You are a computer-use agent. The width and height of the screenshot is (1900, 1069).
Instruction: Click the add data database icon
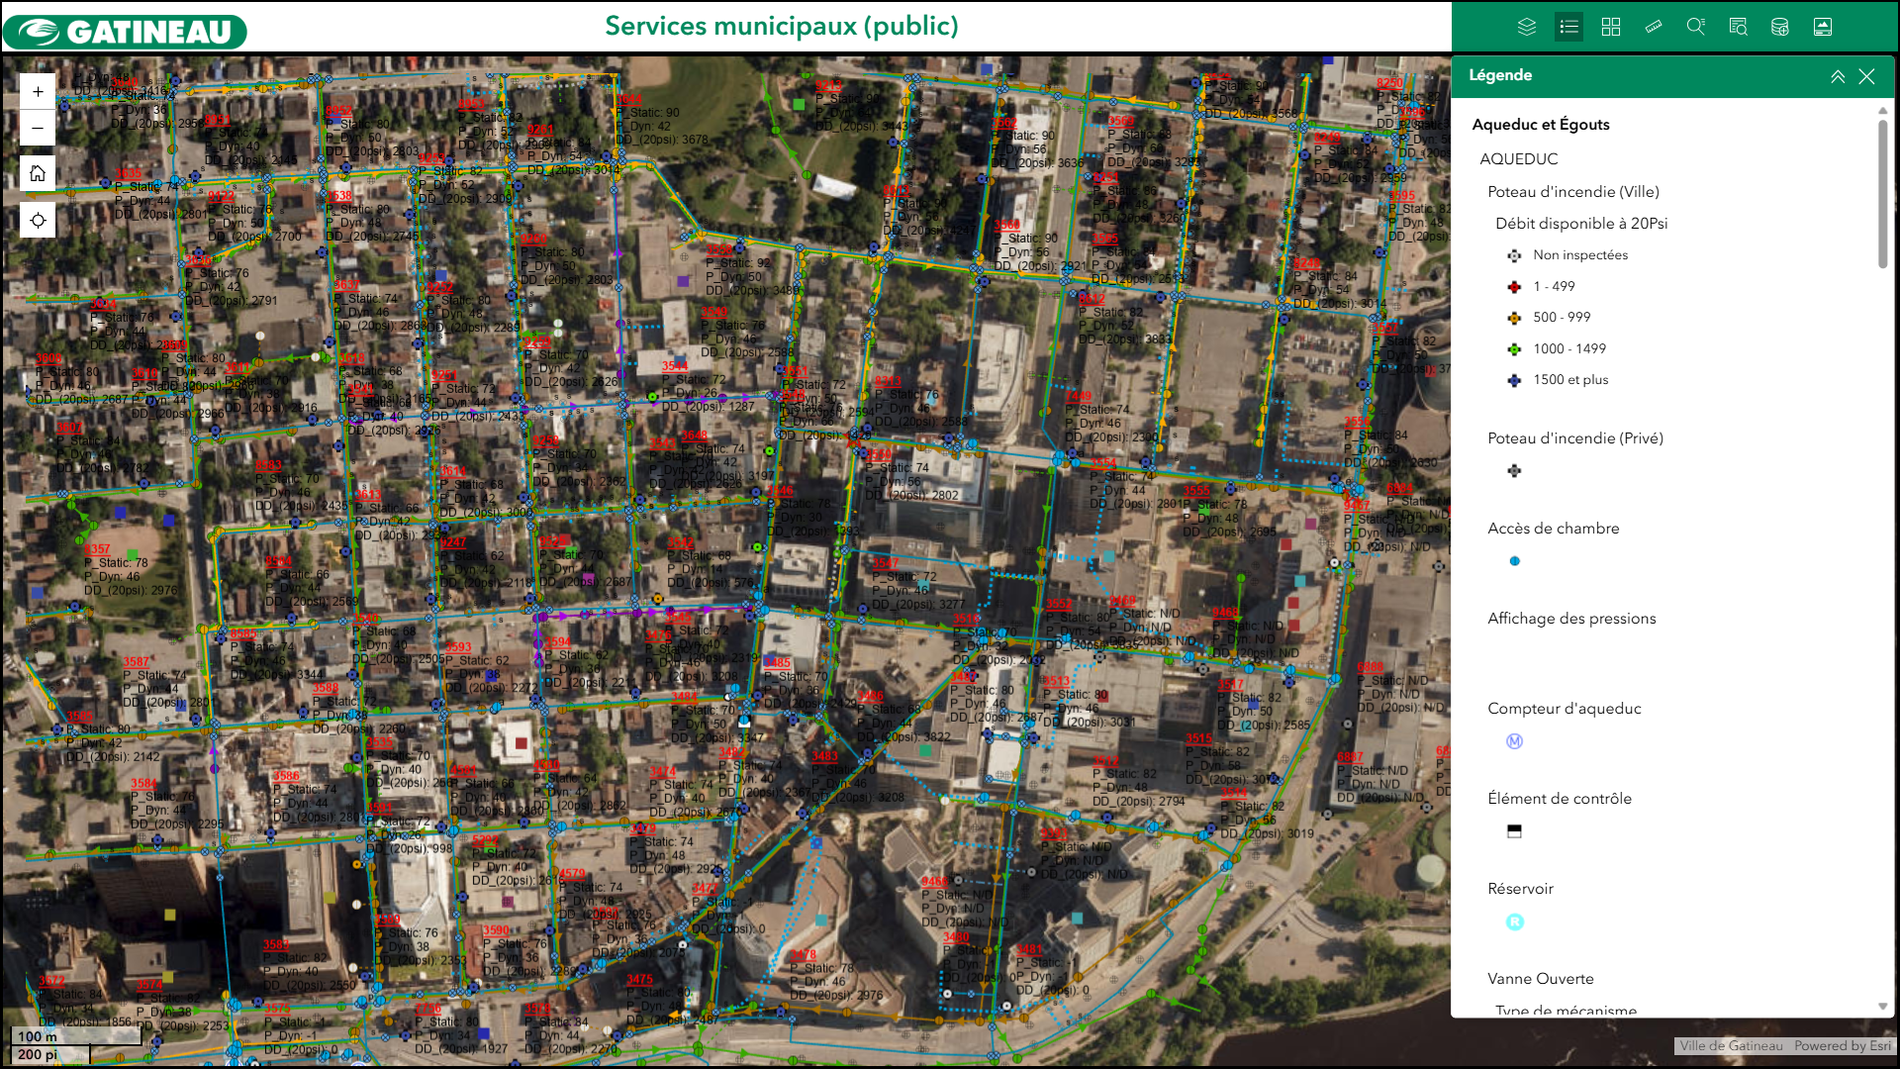click(1780, 27)
